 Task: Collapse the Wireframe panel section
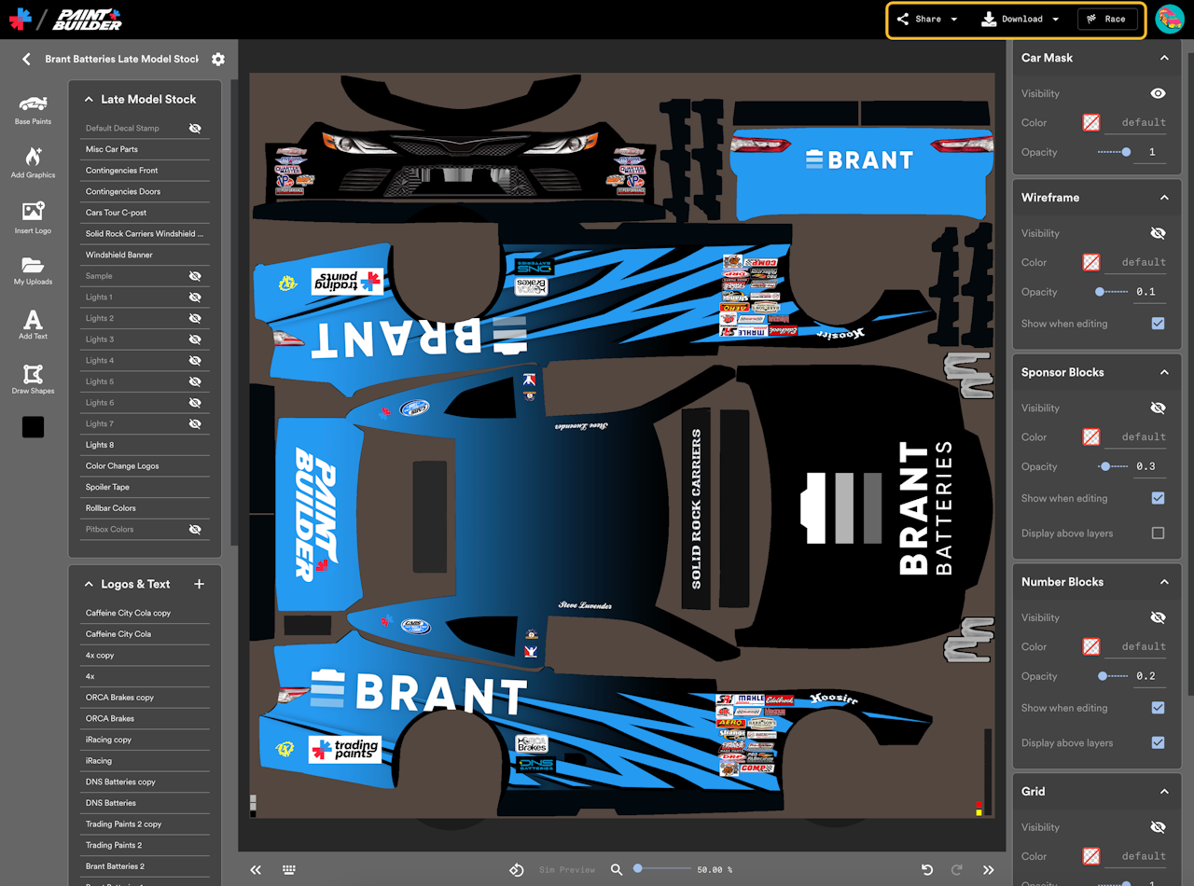click(1164, 198)
